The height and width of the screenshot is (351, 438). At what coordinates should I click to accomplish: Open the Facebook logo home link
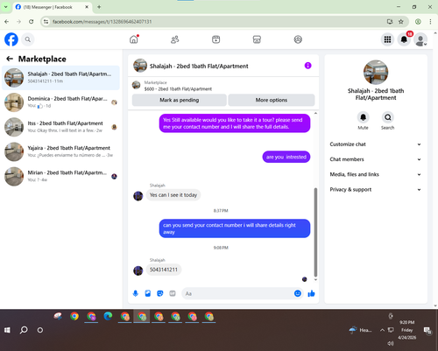[11, 39]
